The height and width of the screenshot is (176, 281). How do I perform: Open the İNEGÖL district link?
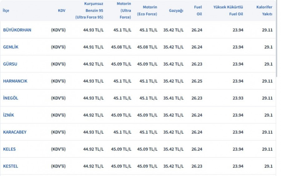[x=10, y=98]
